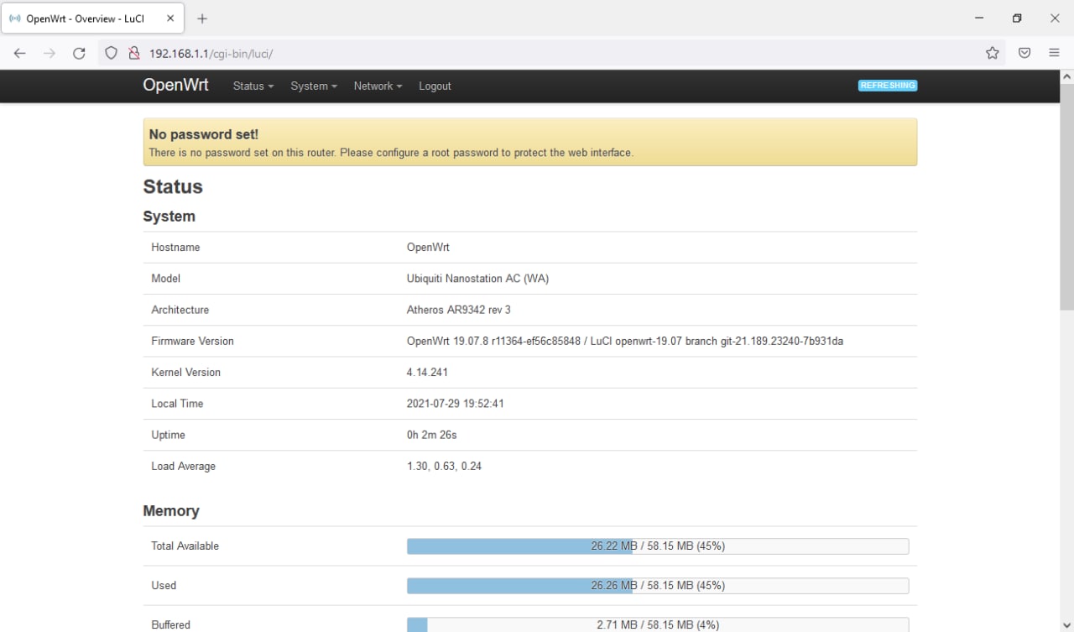Click the shield tracking protection icon
Viewport: 1074px width, 632px height.
point(111,53)
